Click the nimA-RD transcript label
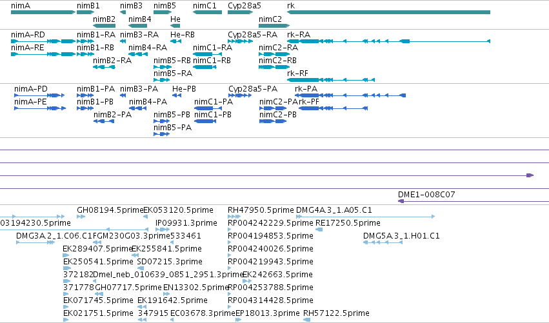Viewport: 549px width, 323px height. (x=28, y=35)
